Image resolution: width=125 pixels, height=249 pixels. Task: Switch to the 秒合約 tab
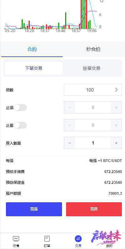coord(94,49)
